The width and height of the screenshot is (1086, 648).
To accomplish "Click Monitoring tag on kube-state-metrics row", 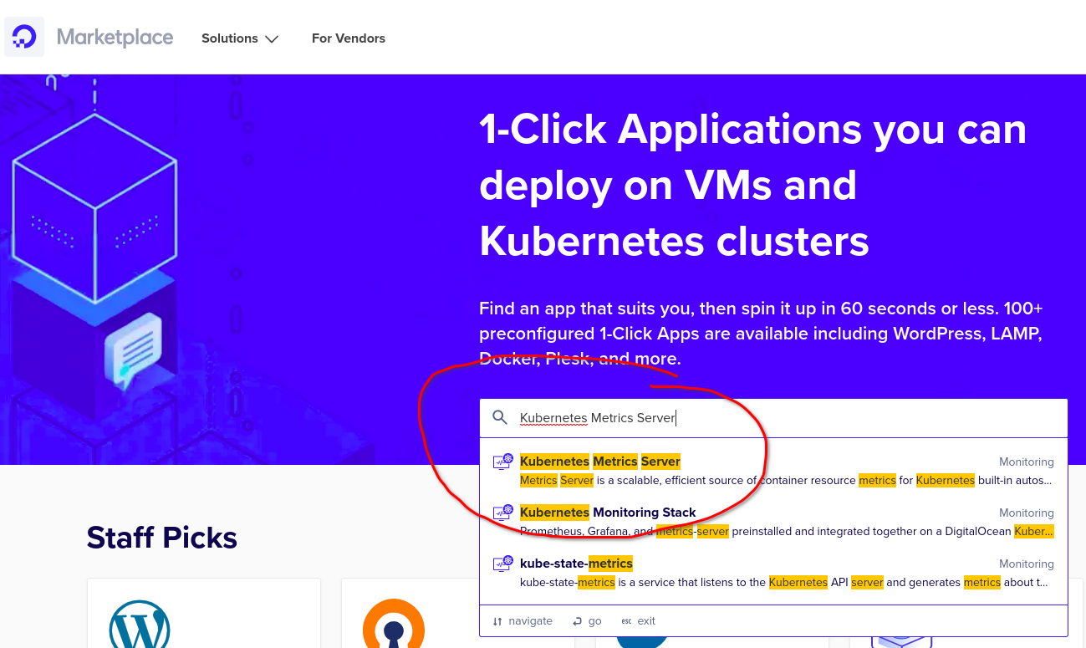I will pyautogui.click(x=1027, y=564).
